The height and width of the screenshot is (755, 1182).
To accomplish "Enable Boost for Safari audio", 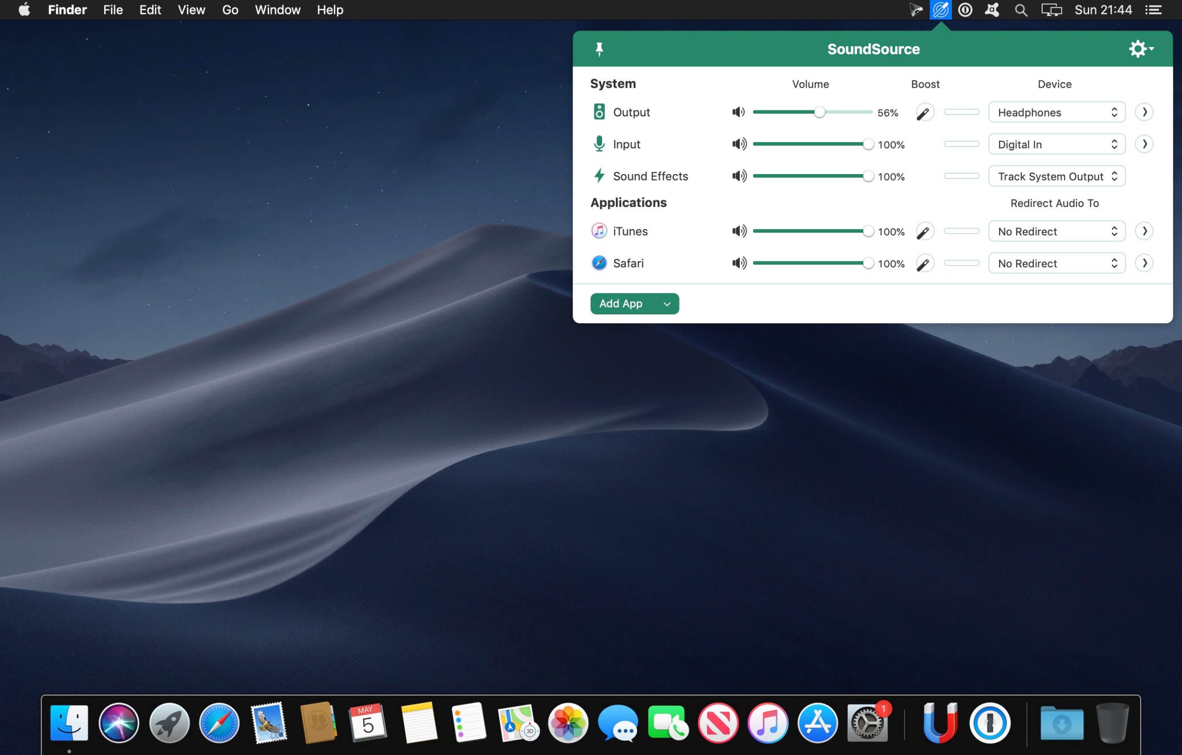I will [924, 263].
